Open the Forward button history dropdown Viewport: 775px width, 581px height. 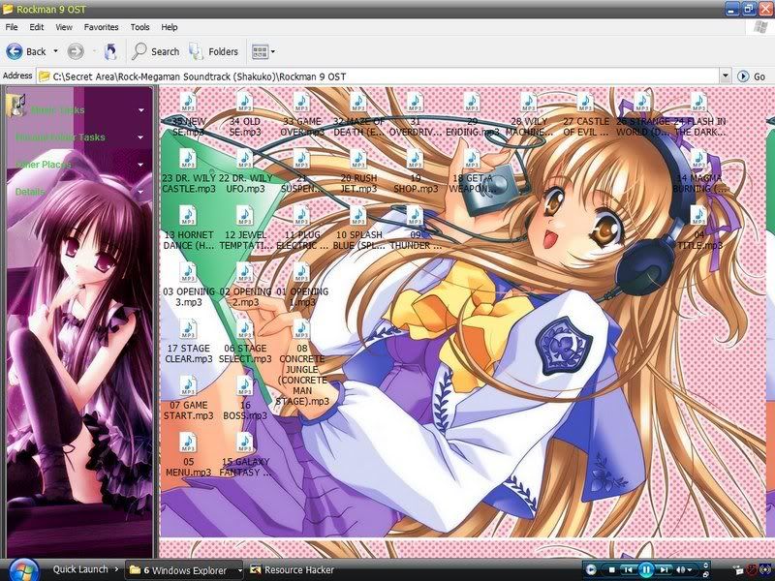pos(94,51)
